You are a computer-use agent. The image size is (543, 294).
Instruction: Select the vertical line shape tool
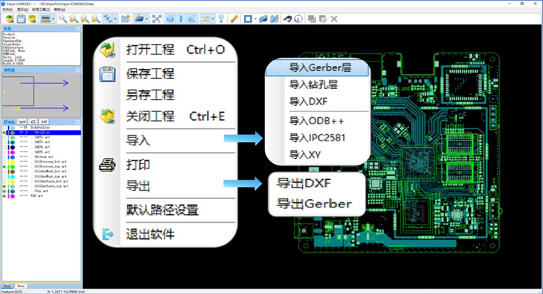(x=181, y=19)
